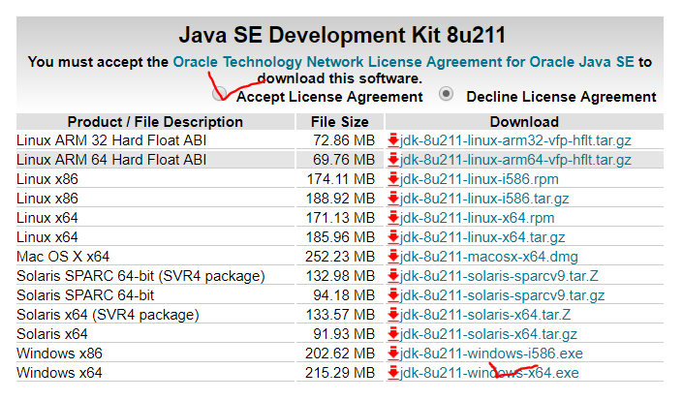
Task: Download jdk-8u211-solaris-sparcv9.tar.Z
Action: pos(499,276)
